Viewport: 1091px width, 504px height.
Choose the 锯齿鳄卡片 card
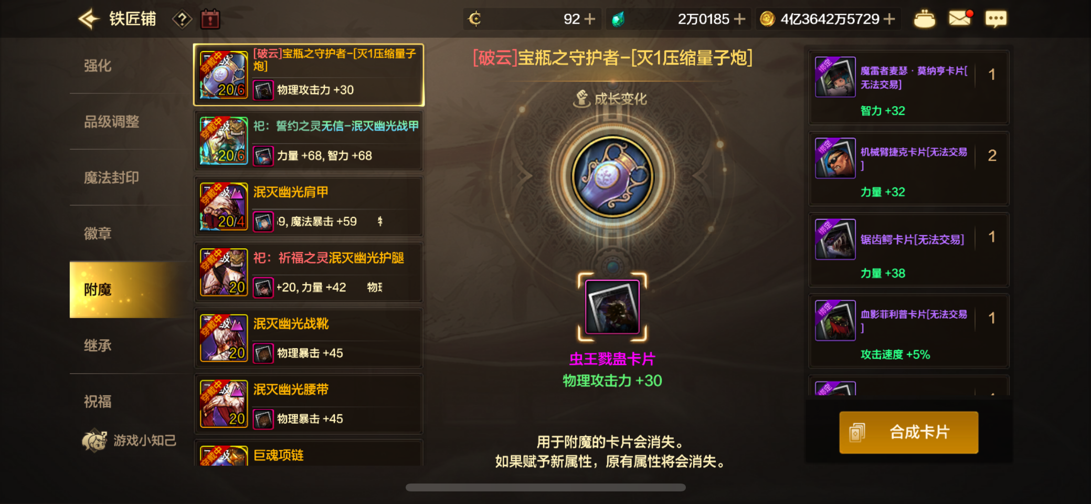tap(909, 250)
